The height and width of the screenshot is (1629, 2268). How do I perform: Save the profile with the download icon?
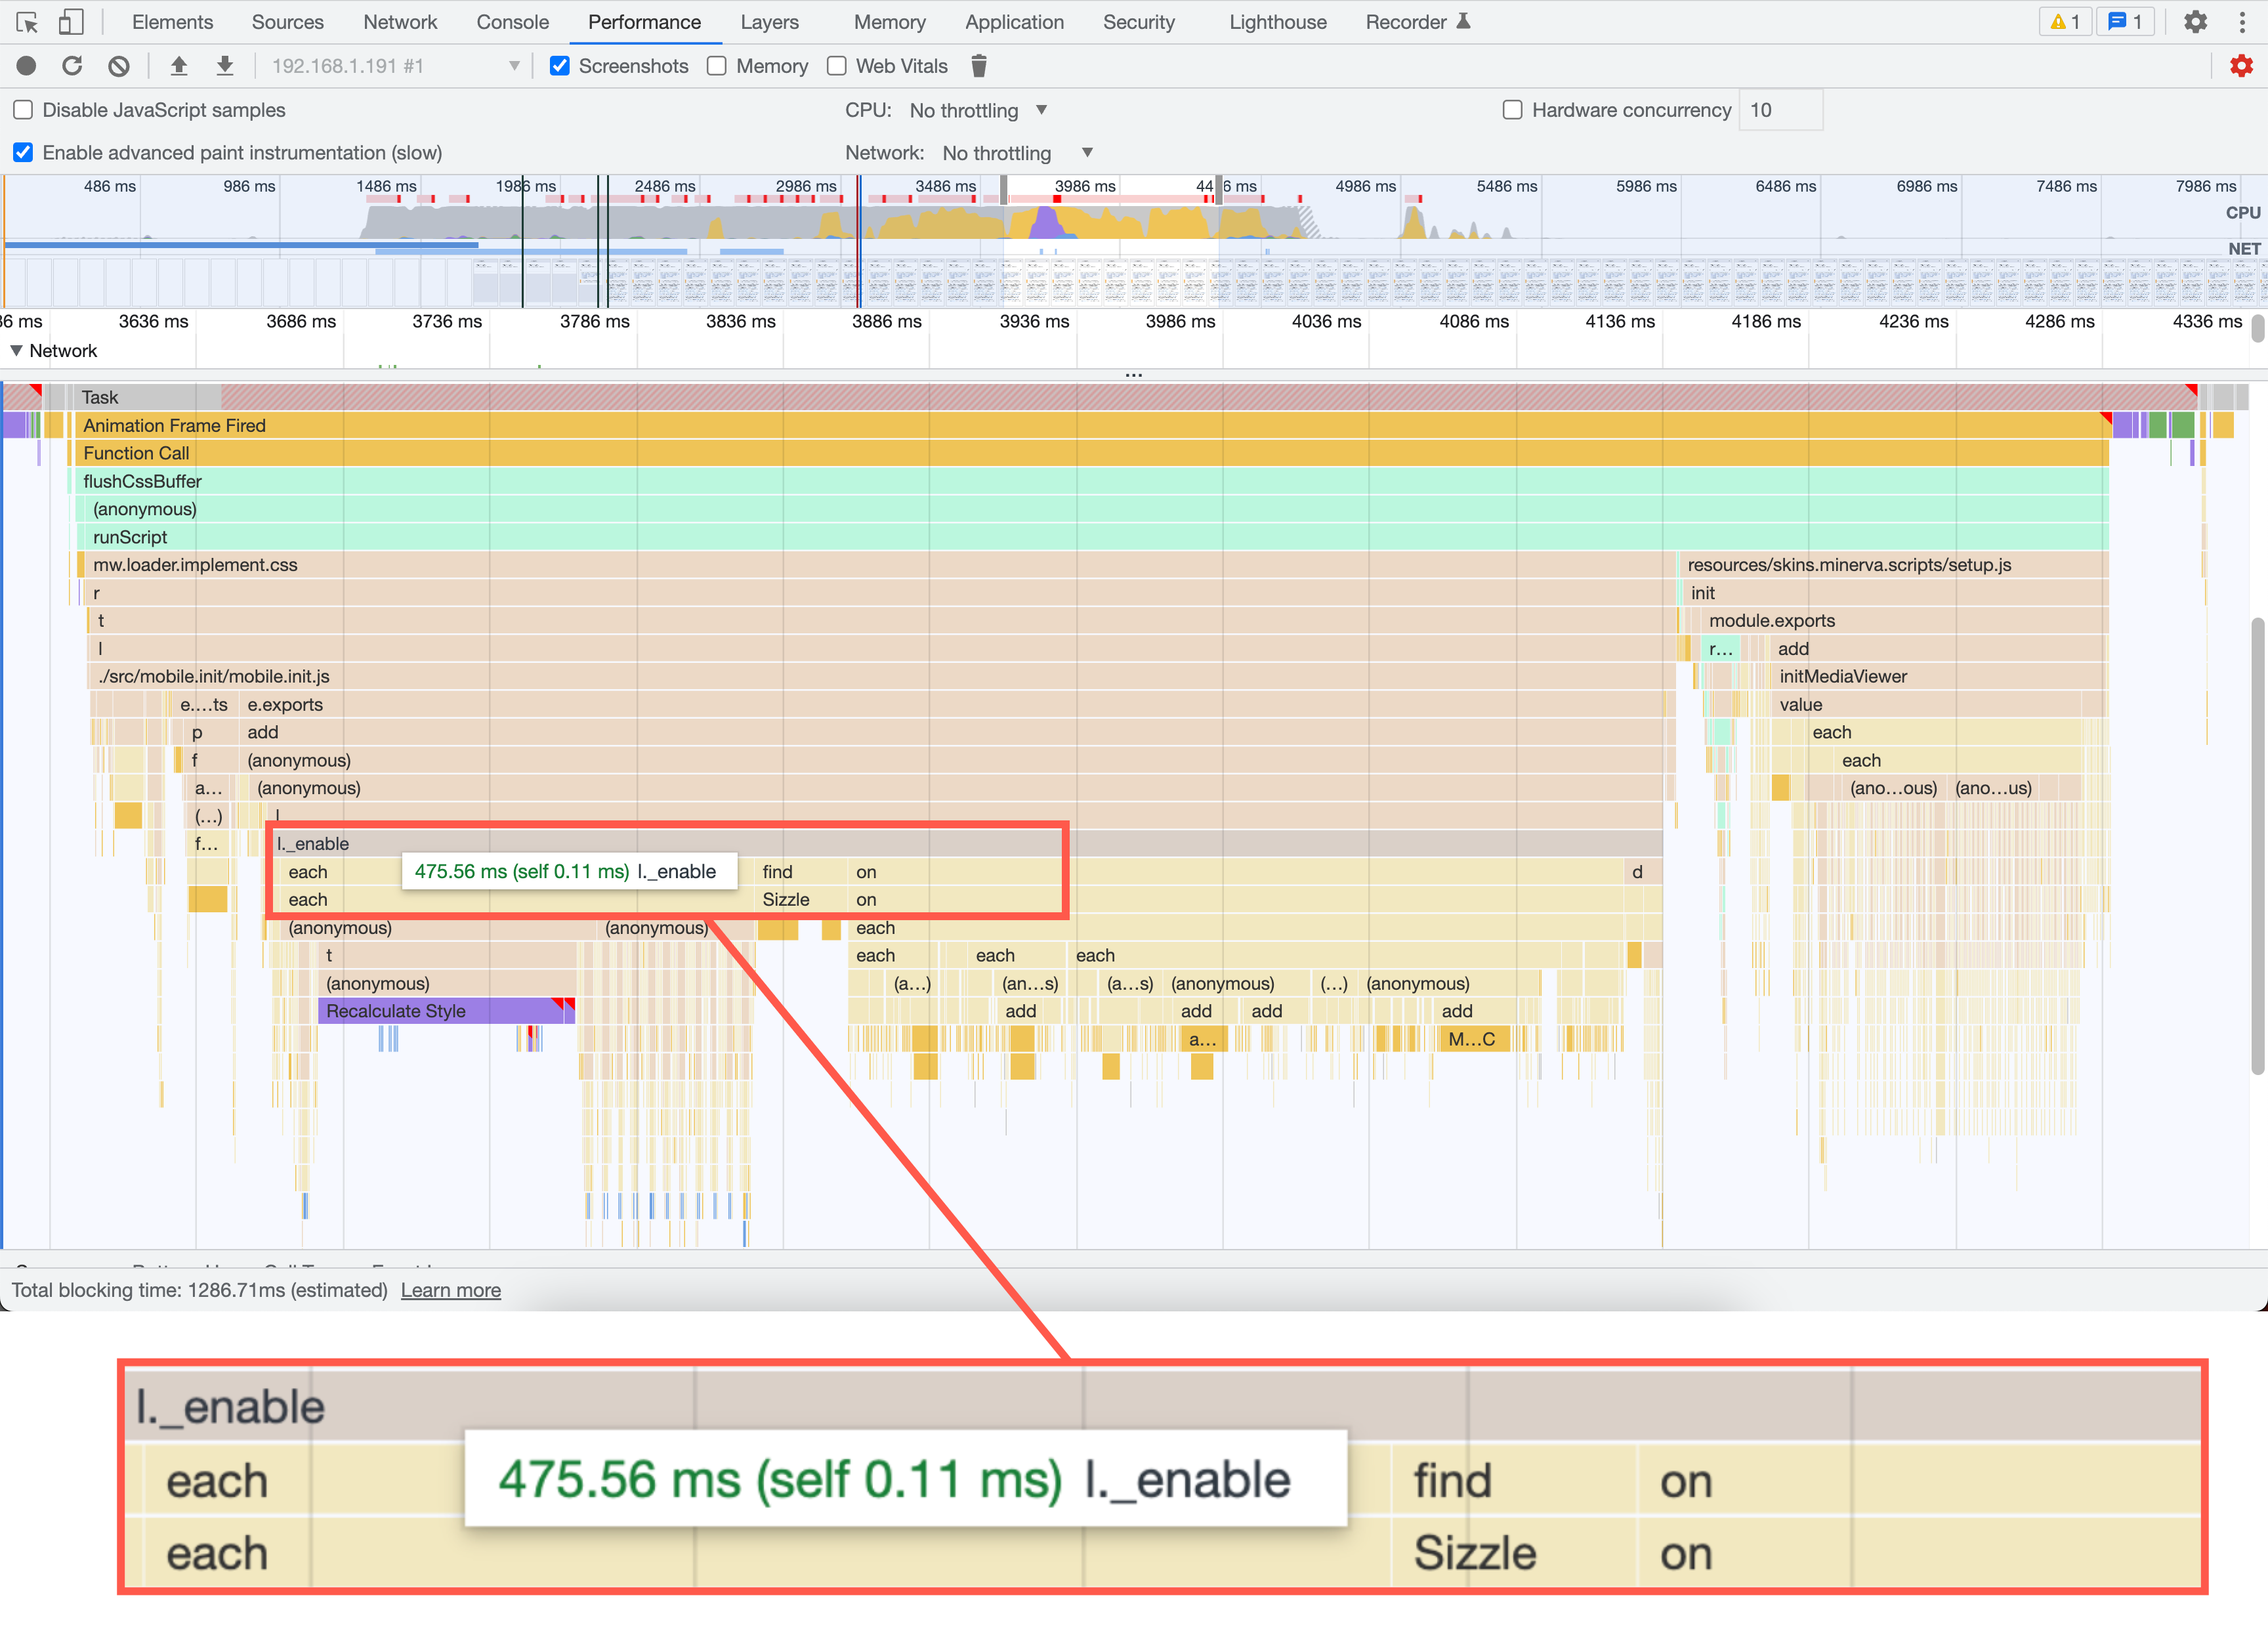225,66
